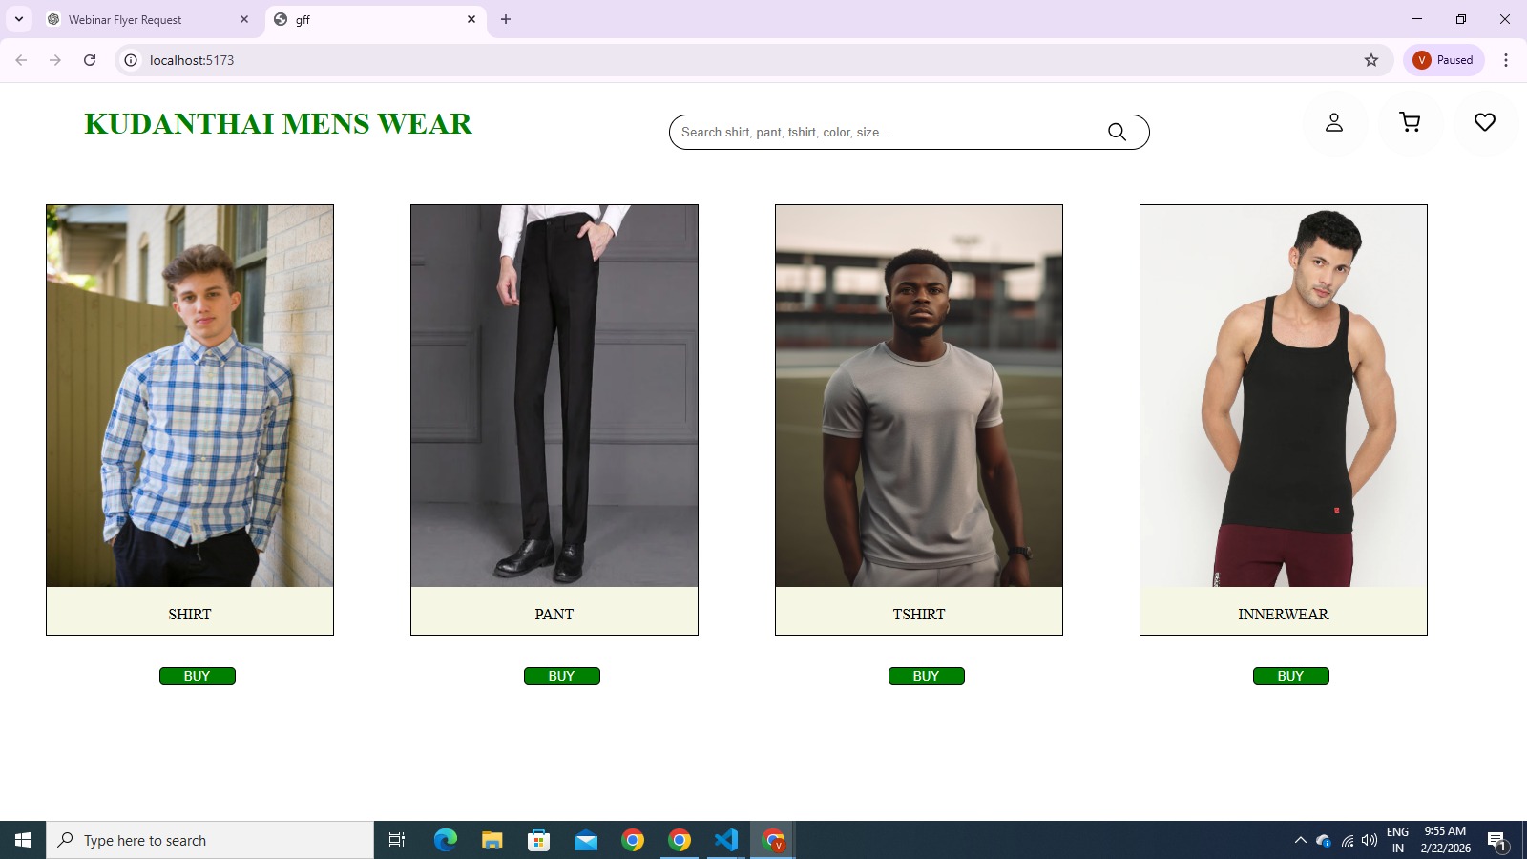Select the checkered shirt product image
Image resolution: width=1527 pixels, height=859 pixels.
coord(190,396)
